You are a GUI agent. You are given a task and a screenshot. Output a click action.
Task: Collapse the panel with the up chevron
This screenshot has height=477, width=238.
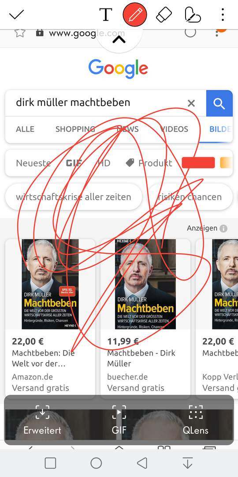[x=119, y=40]
